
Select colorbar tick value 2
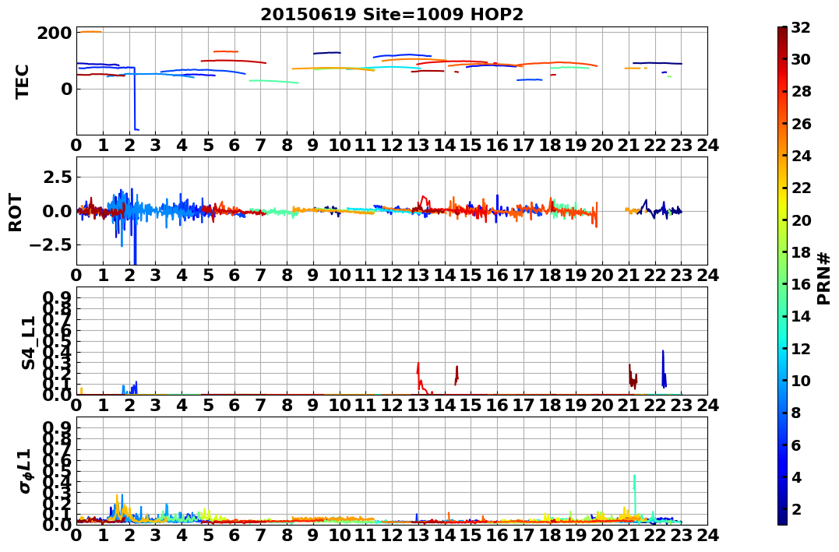pyautogui.click(x=796, y=508)
